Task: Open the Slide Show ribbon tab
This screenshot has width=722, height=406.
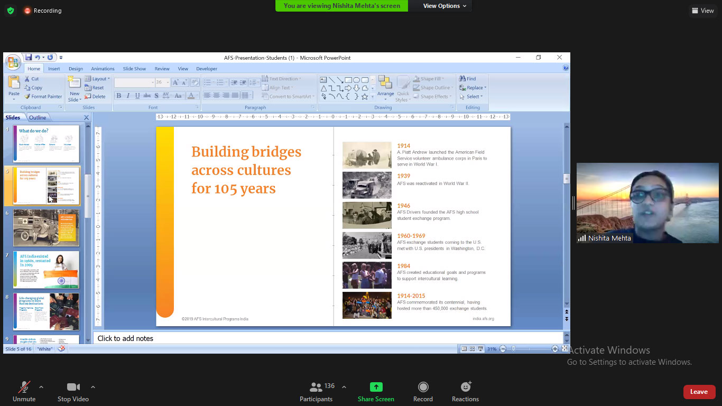Action: pos(134,69)
